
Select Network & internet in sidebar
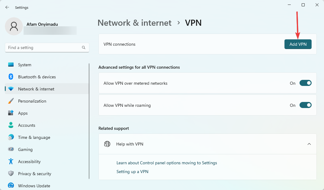47,89
